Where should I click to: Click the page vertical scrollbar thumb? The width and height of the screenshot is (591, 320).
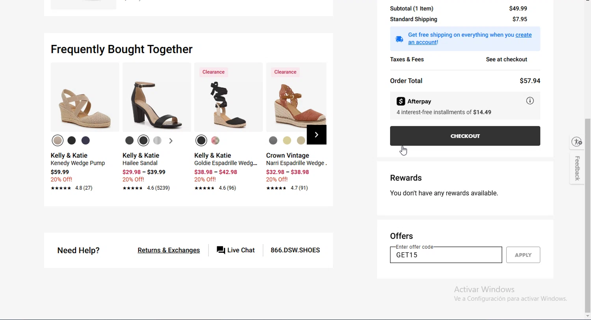click(x=587, y=215)
